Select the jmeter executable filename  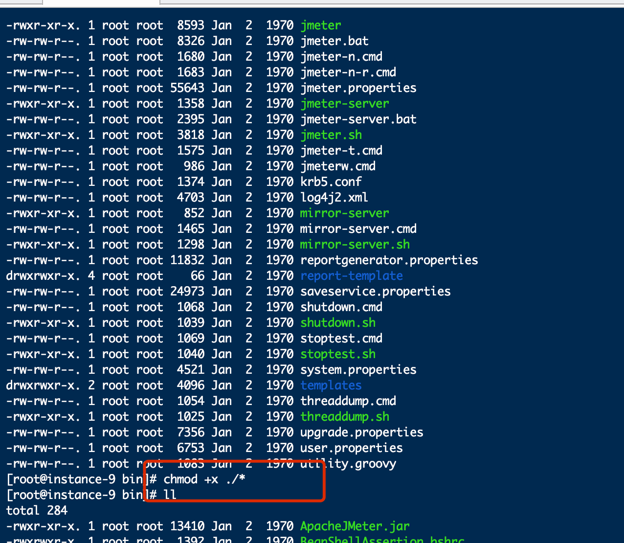coord(320,25)
